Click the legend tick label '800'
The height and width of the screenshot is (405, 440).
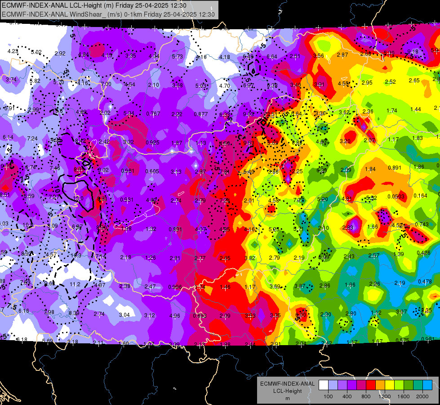(366, 396)
